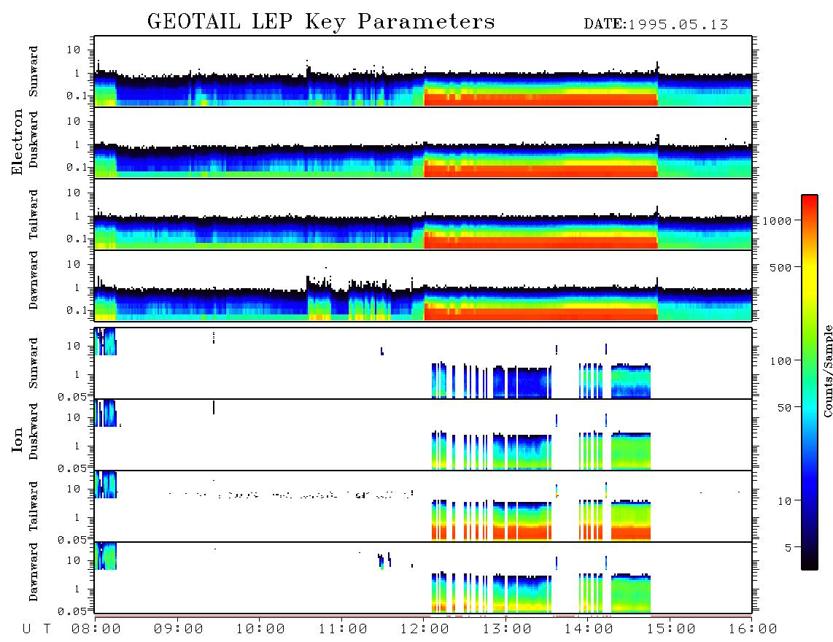Click the '13:00' time tick label
This screenshot has height=642, width=833.
507,629
